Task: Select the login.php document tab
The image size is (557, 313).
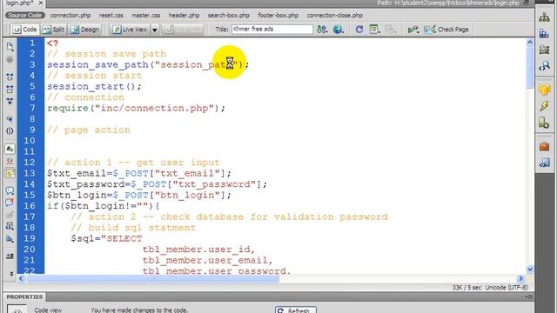Action: (x=20, y=3)
